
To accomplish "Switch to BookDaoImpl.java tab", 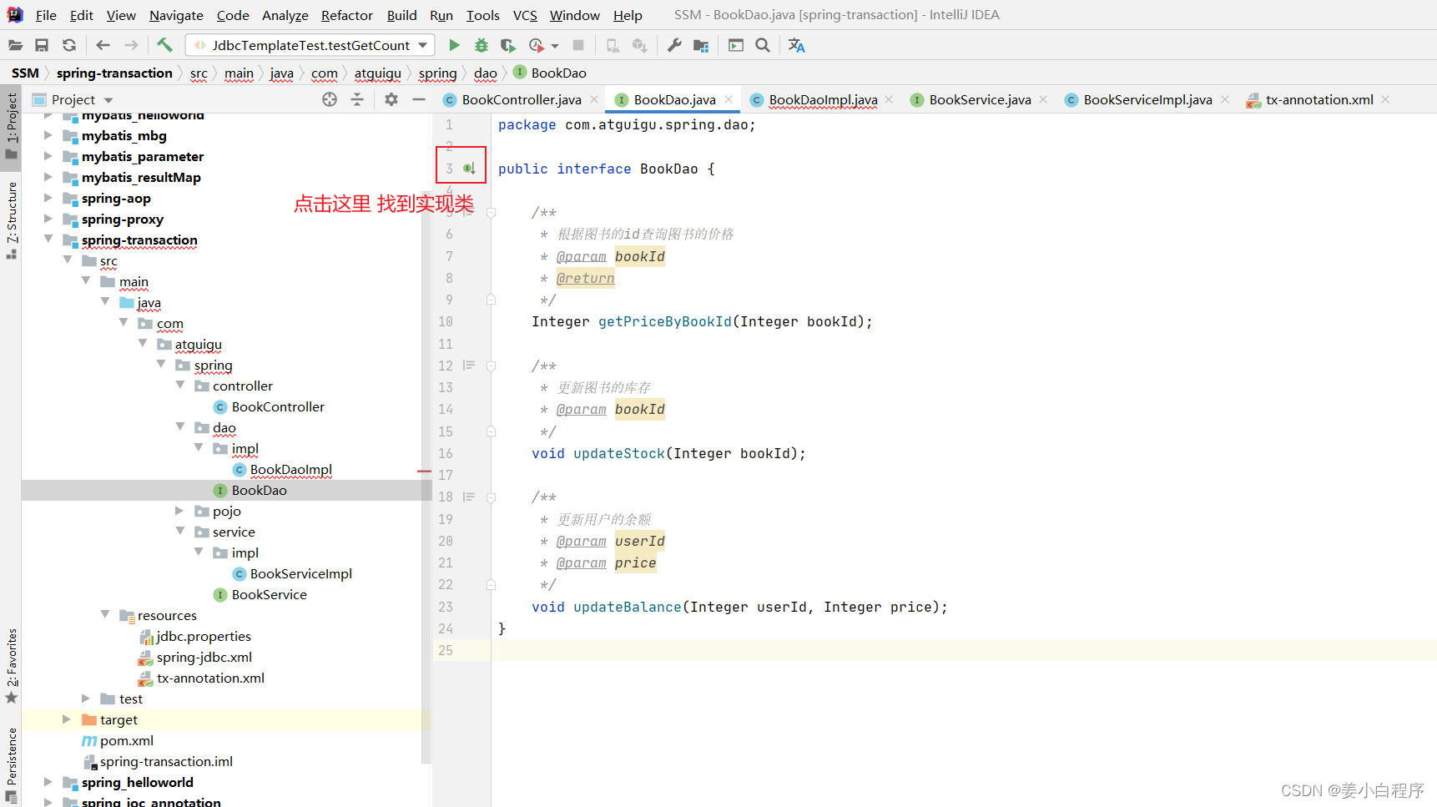I will pos(822,99).
